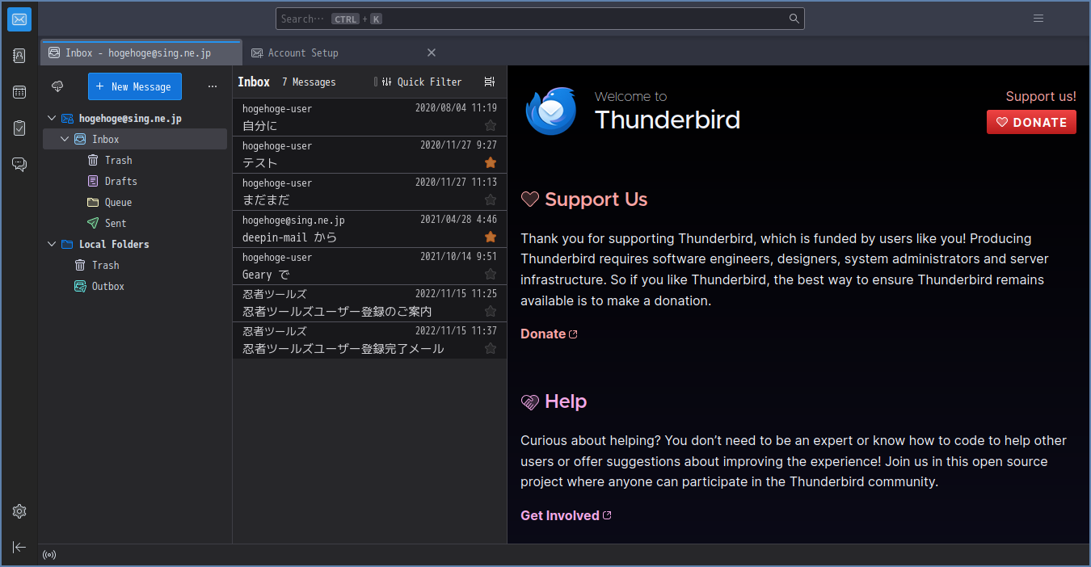Click the Inbox heading in message list
Screen dimensions: 1091x567
point(254,82)
